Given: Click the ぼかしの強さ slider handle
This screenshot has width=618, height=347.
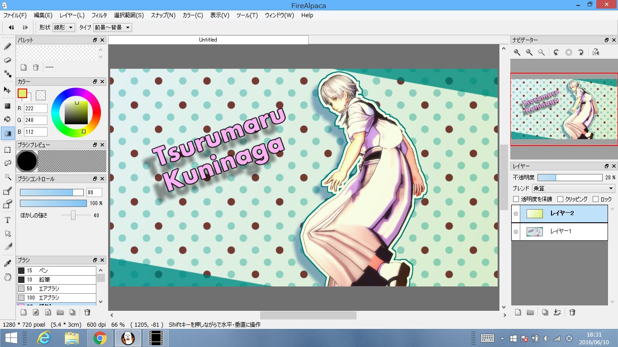Looking at the screenshot, I should 73,216.
